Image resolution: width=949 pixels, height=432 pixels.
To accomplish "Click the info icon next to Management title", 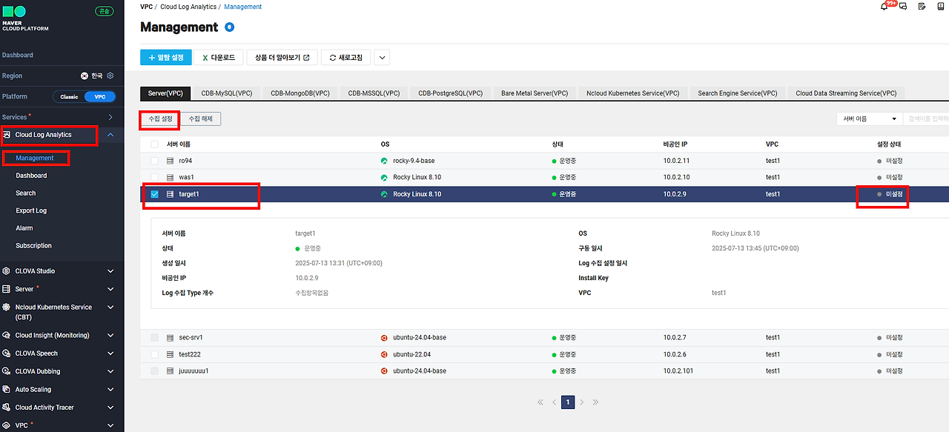I will point(229,27).
